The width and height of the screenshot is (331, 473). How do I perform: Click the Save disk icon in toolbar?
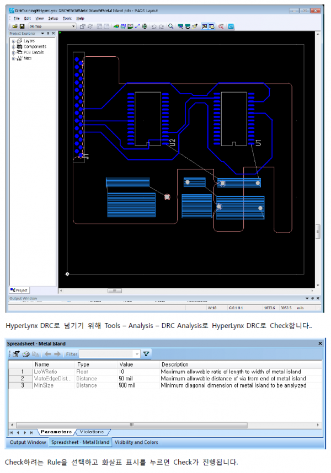tap(22, 26)
